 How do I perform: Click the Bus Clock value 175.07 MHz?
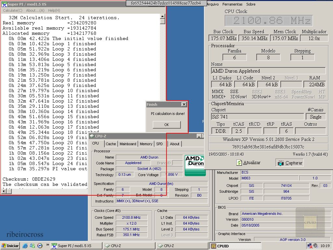(x=224, y=38)
